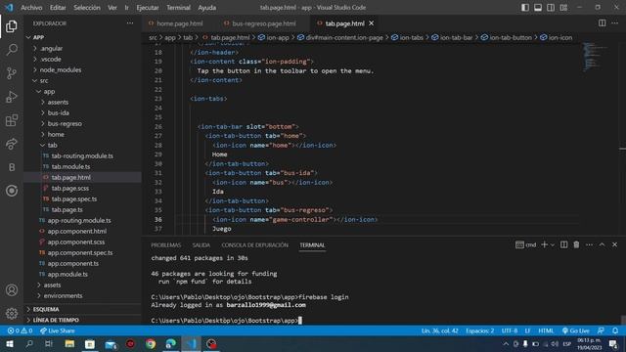Switch to the PROBLEMAS panel tab
626x352 pixels.
pyautogui.click(x=166, y=245)
